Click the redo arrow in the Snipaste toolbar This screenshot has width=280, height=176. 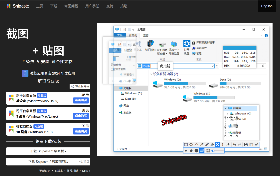click(240, 145)
